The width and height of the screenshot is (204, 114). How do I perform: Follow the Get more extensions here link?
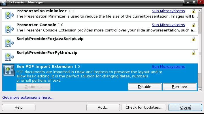point(28,98)
